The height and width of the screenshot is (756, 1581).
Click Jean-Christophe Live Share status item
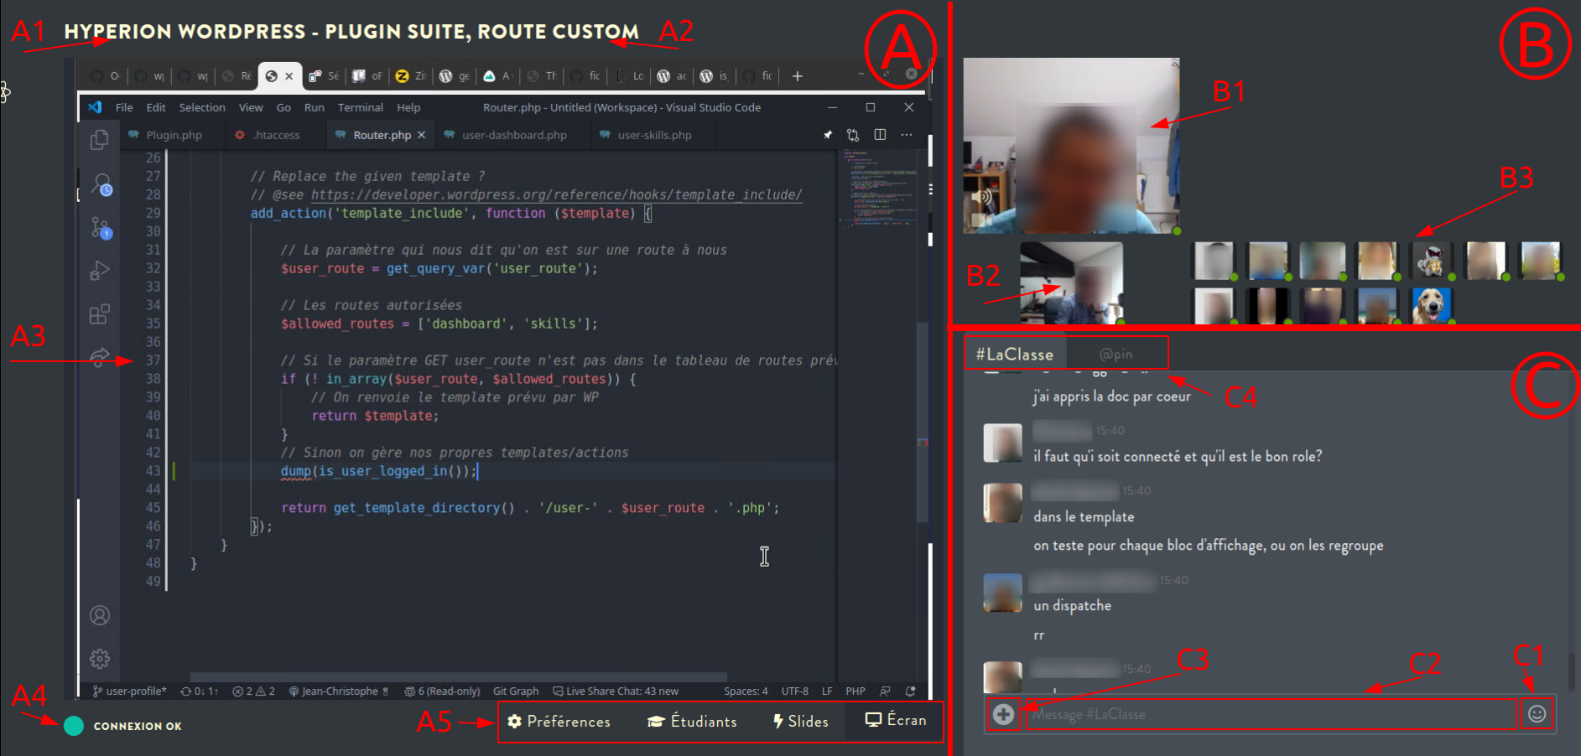click(x=339, y=691)
